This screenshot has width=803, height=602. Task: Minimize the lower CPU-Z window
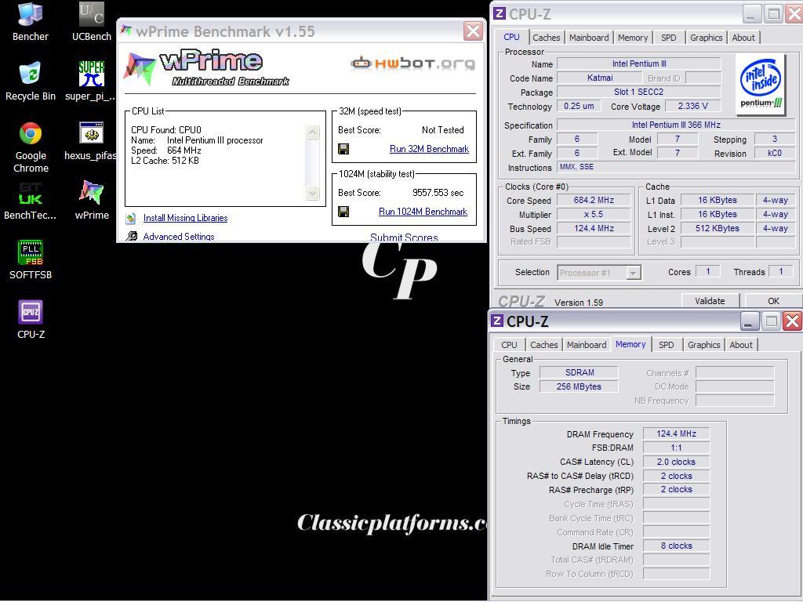[749, 321]
